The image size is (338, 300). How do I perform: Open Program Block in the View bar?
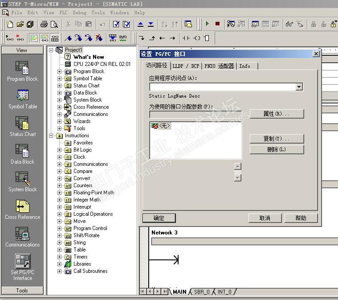(22, 71)
